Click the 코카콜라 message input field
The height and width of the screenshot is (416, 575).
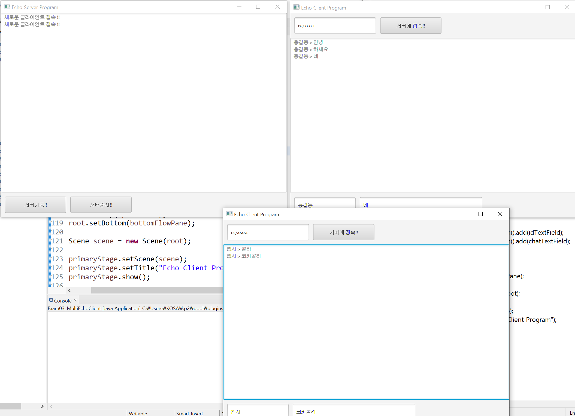(x=353, y=411)
